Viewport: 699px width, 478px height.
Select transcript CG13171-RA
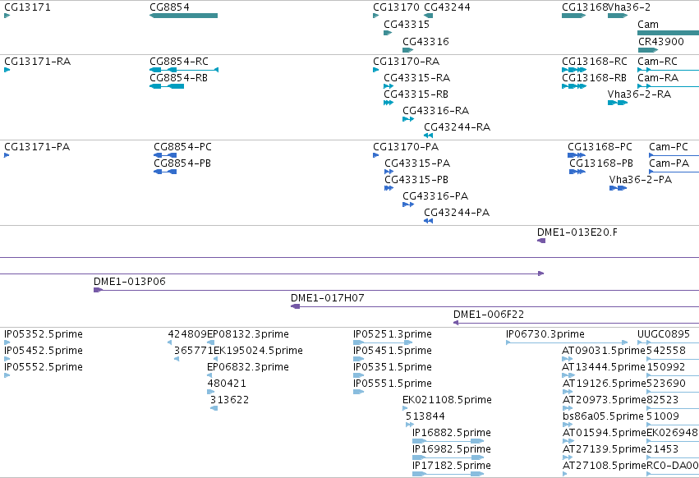click(x=38, y=61)
